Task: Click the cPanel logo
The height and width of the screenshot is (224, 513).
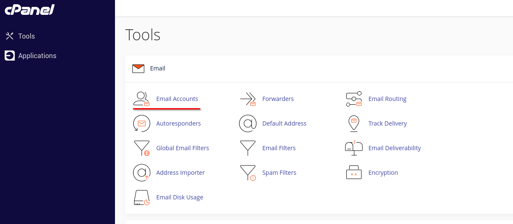Action: coord(30,10)
